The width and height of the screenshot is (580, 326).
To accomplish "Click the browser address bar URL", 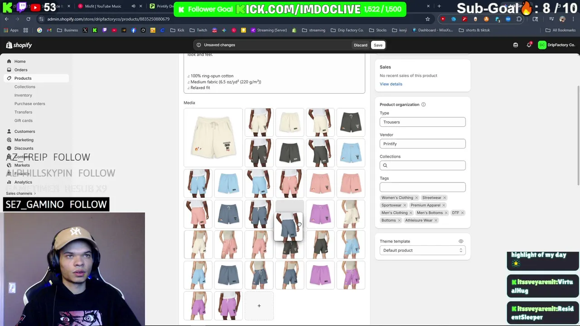I will tap(108, 19).
